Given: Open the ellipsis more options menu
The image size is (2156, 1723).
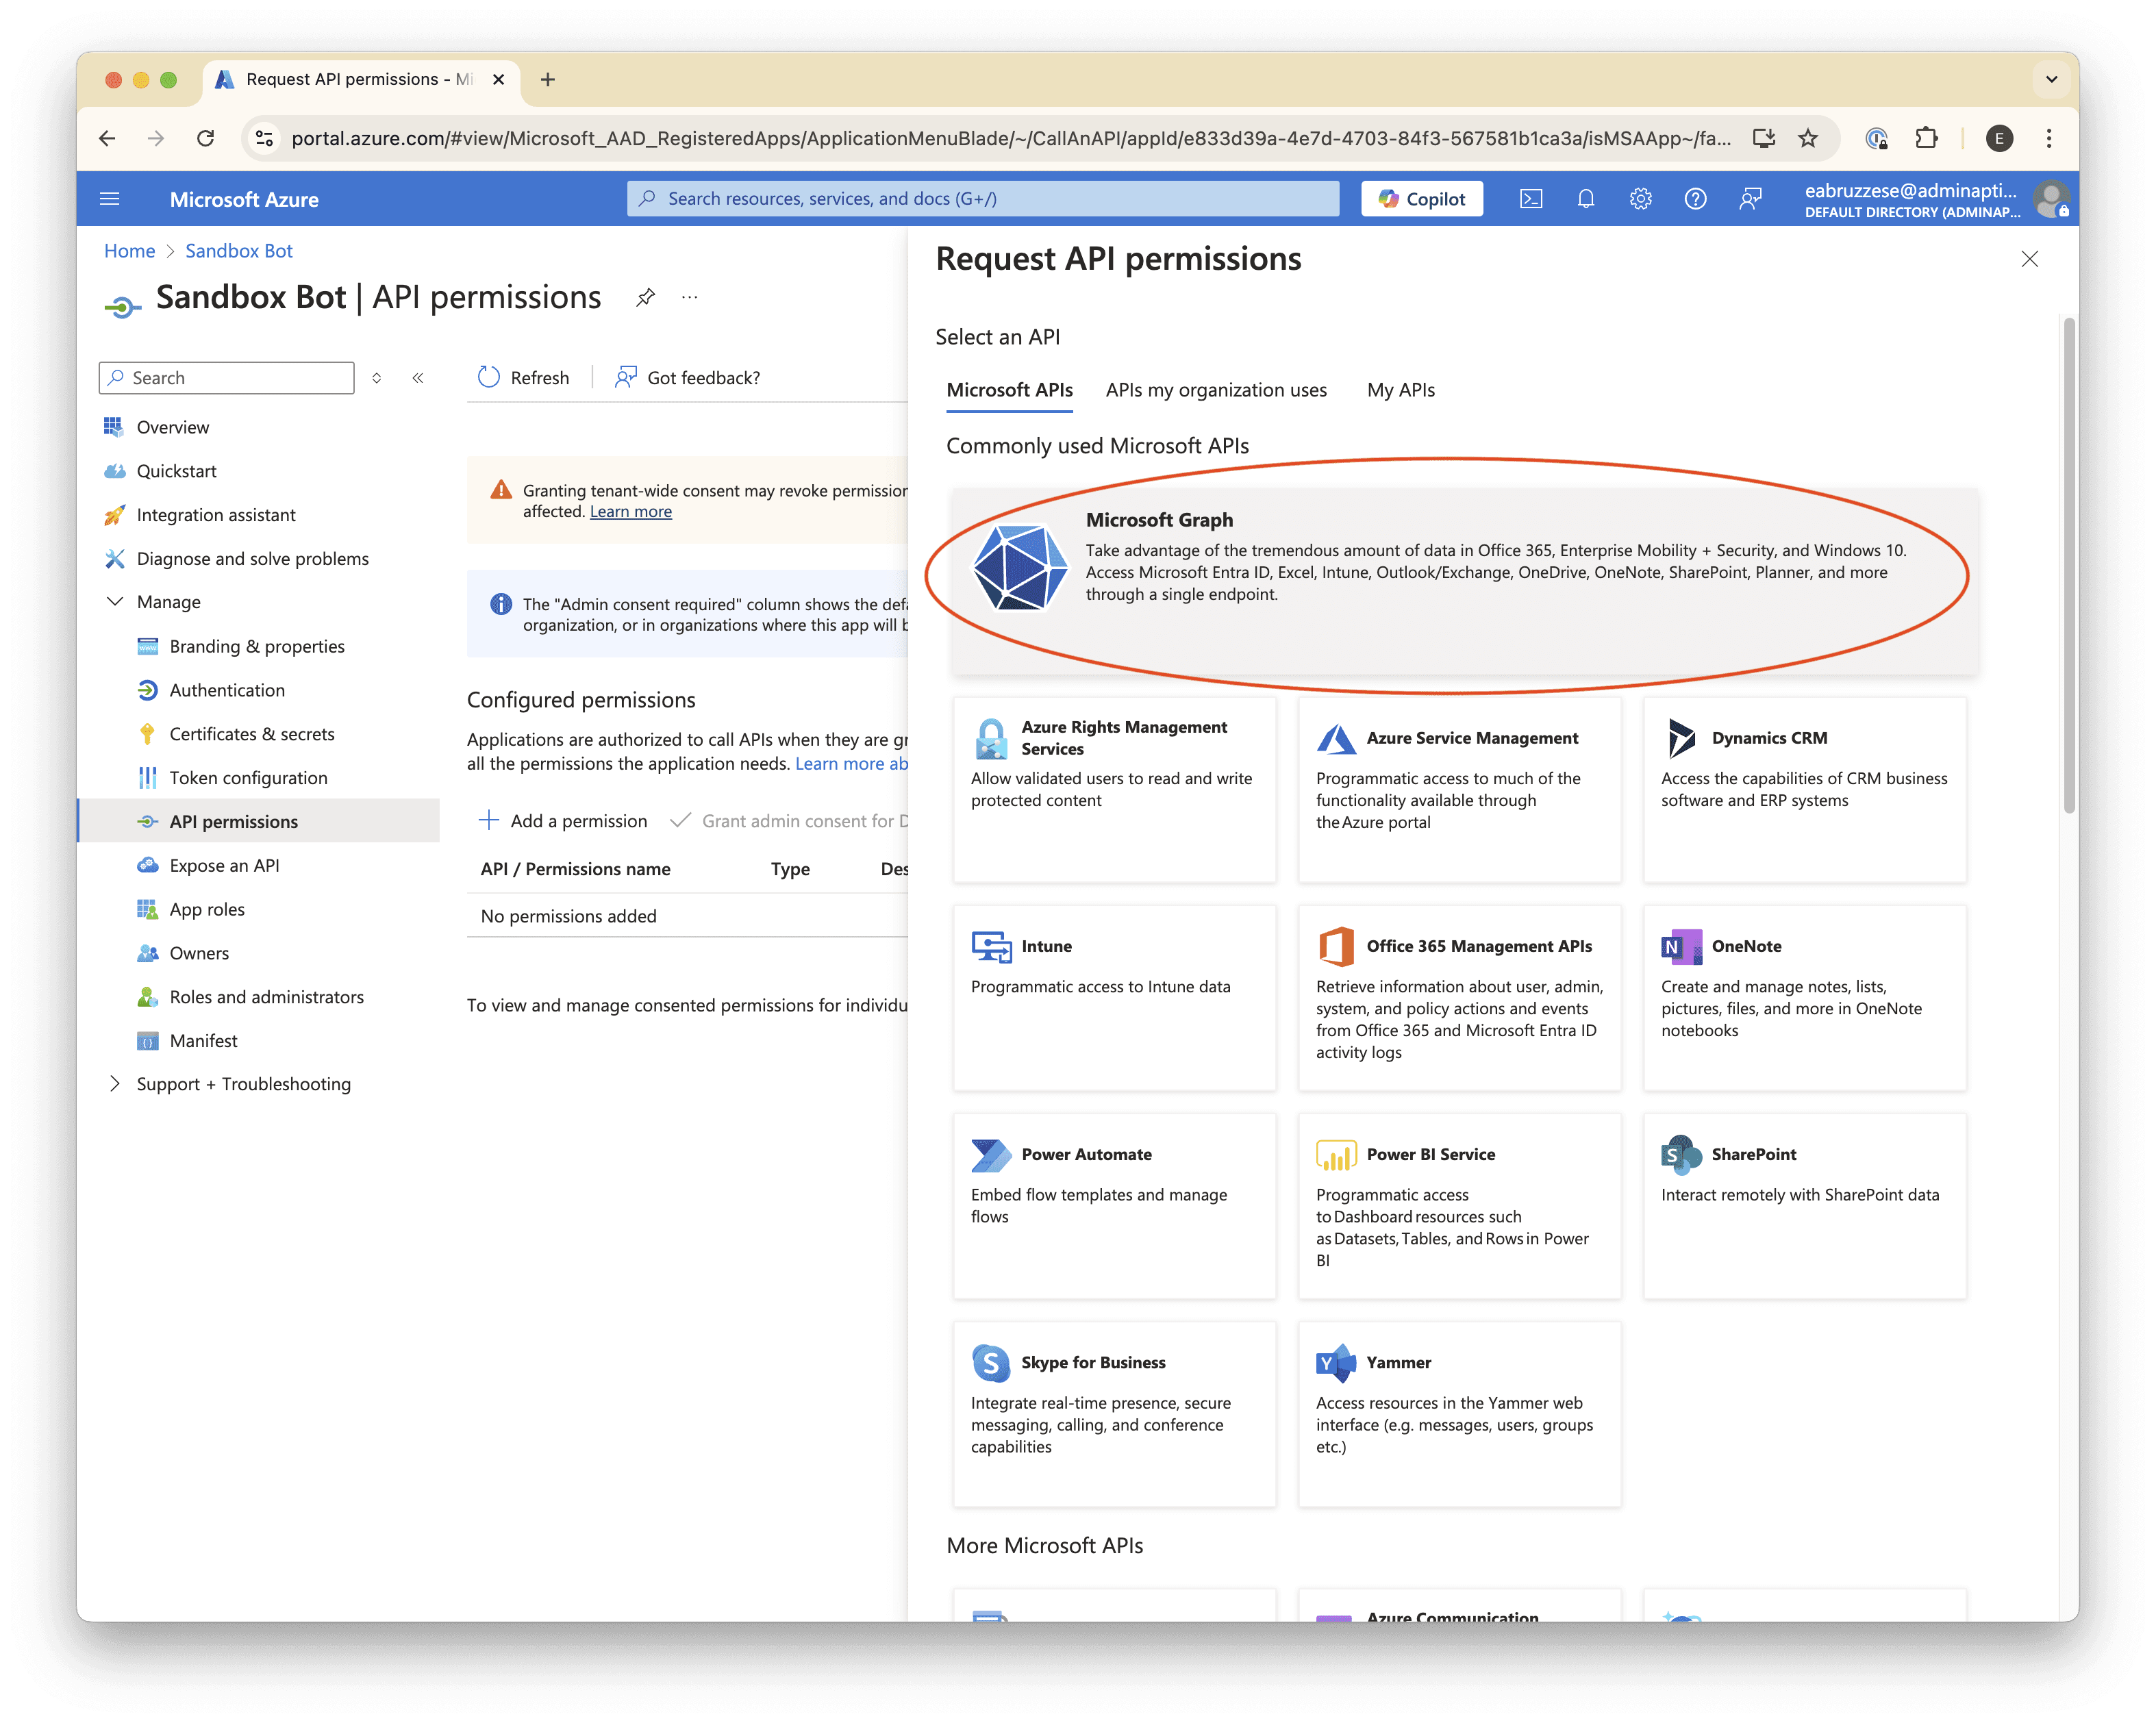Looking at the screenshot, I should [690, 297].
